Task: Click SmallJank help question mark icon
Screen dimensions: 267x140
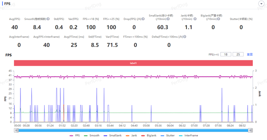Action: coord(168,19)
